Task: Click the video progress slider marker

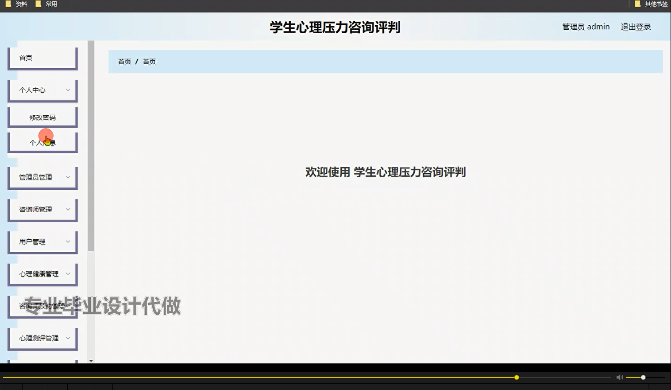Action: pos(516,377)
